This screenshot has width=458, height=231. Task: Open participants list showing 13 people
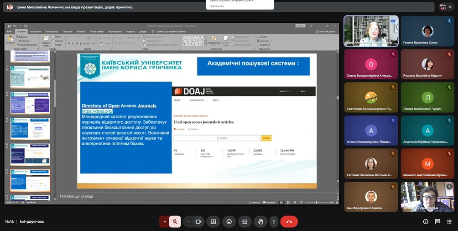(445, 7)
